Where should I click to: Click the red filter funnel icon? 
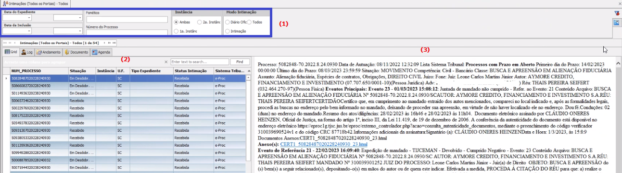(x=617, y=13)
